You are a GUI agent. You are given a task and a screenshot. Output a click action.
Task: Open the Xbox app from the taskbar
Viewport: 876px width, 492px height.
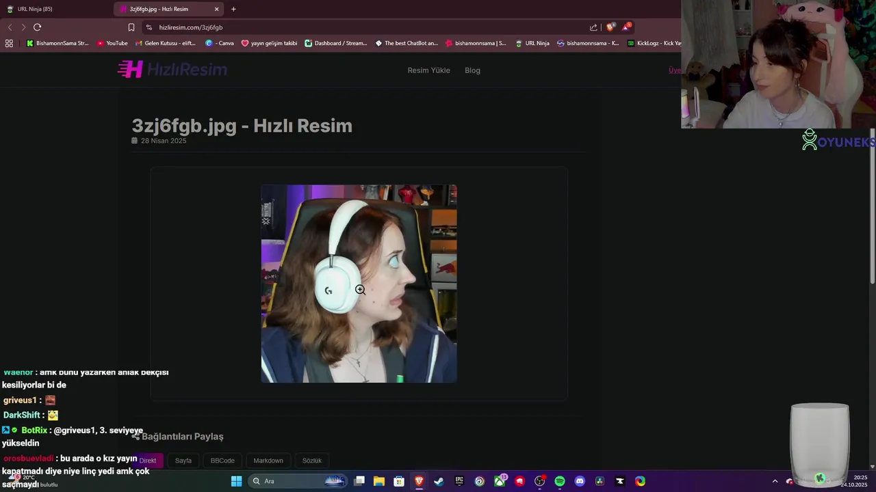click(x=500, y=481)
